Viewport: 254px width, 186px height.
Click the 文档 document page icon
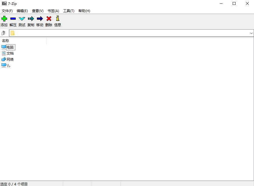[4, 53]
